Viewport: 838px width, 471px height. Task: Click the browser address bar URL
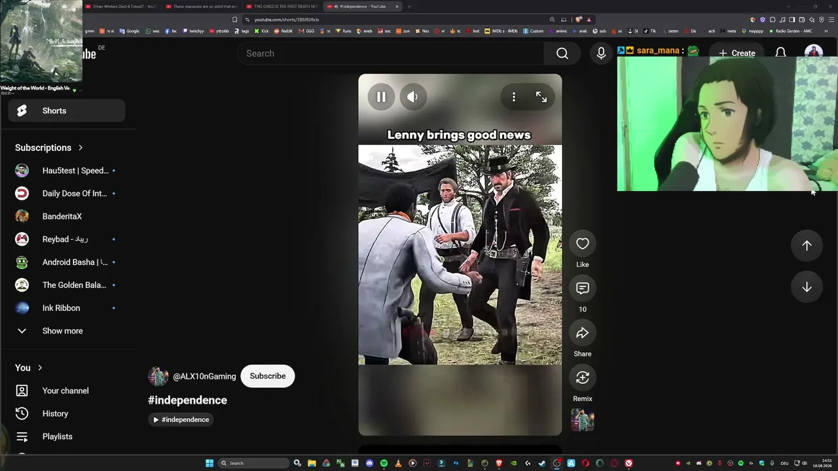click(287, 20)
